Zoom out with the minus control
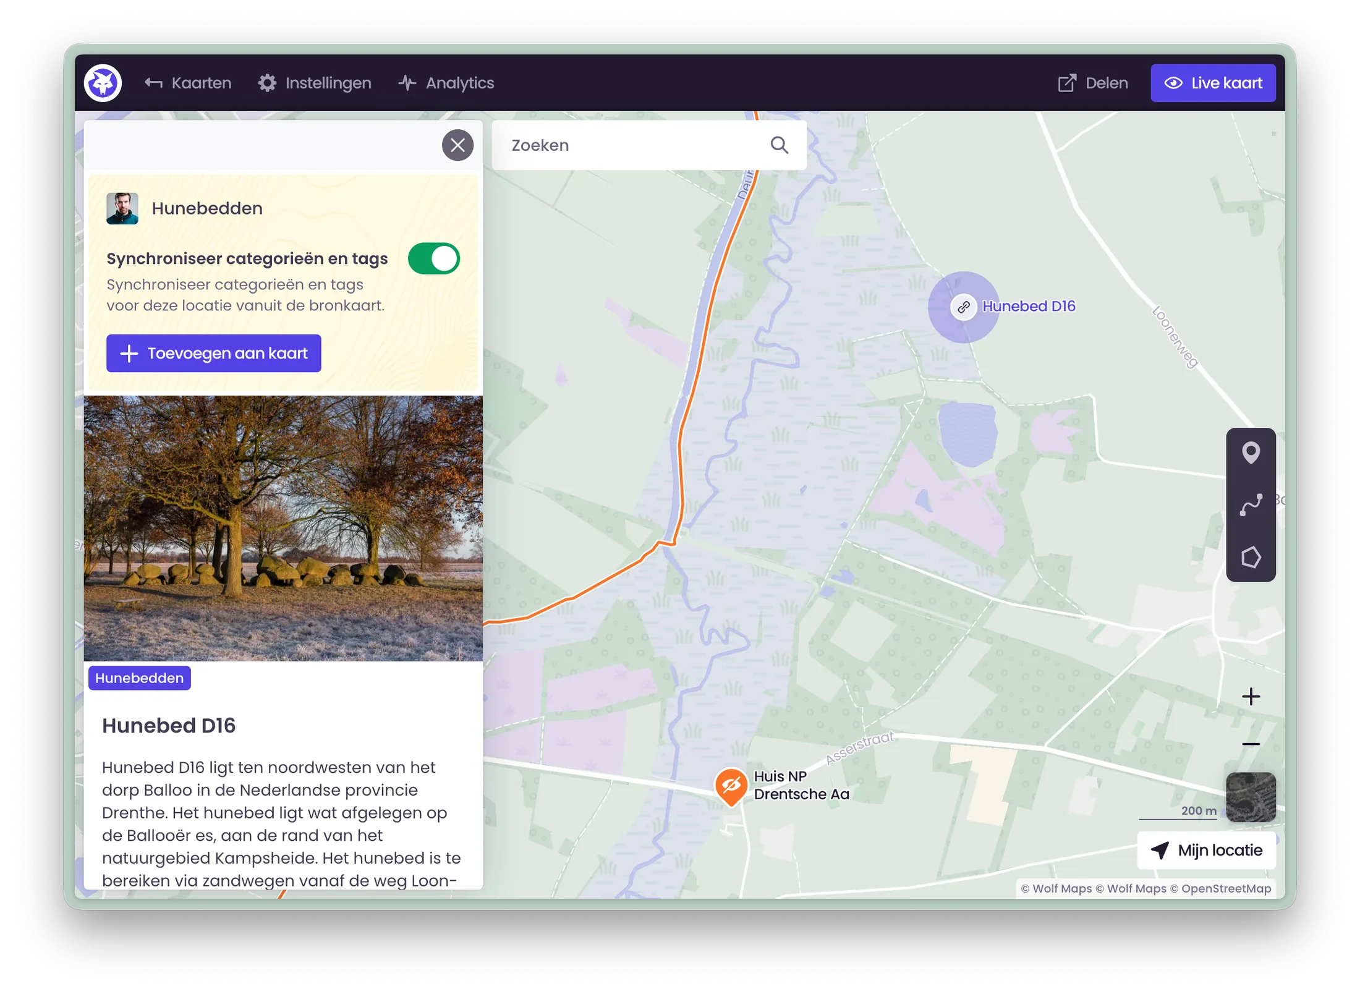Screen dimensions: 1360x994 point(1251,744)
